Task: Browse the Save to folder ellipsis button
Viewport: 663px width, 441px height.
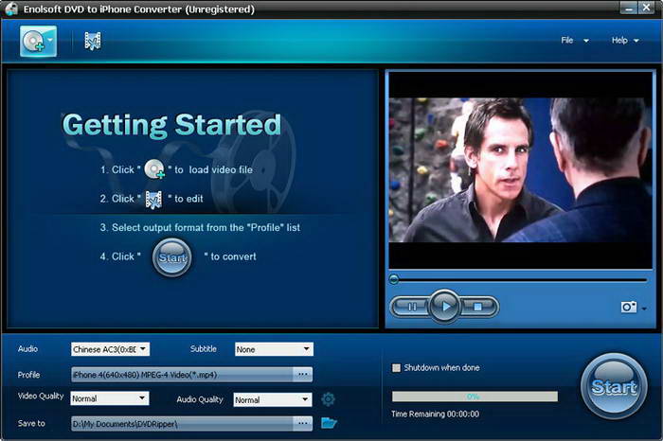Action: [303, 424]
